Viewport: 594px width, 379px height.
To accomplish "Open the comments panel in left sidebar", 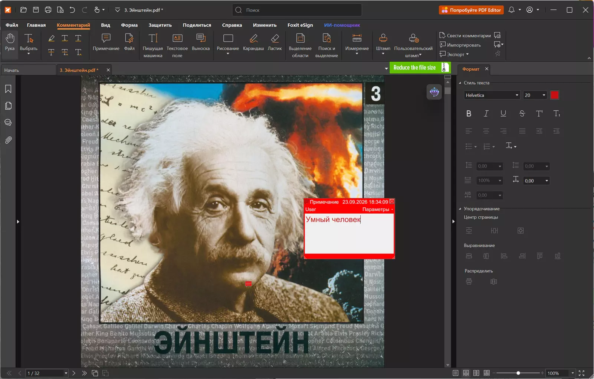I will point(8,123).
